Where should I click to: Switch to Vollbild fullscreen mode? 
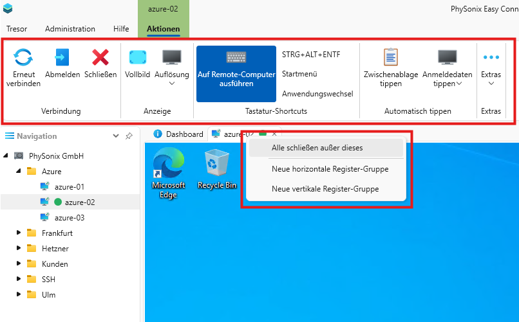(137, 58)
